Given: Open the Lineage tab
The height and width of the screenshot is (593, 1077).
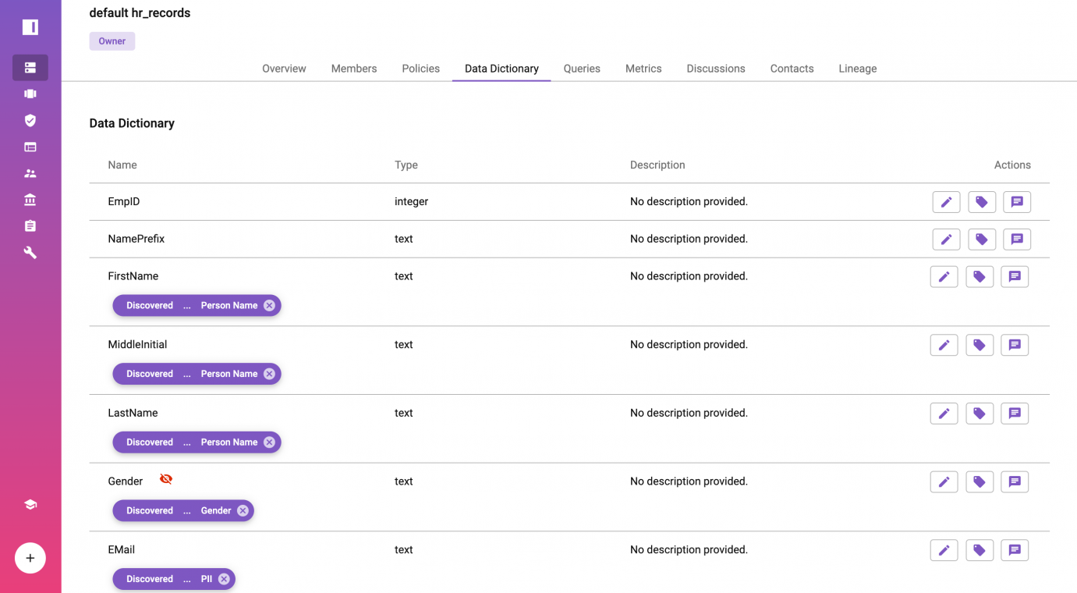Looking at the screenshot, I should (857, 69).
